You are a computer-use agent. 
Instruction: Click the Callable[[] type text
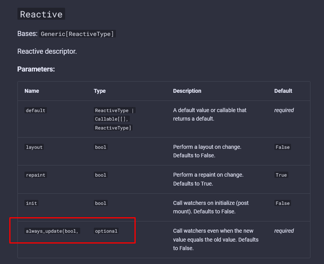(112, 119)
